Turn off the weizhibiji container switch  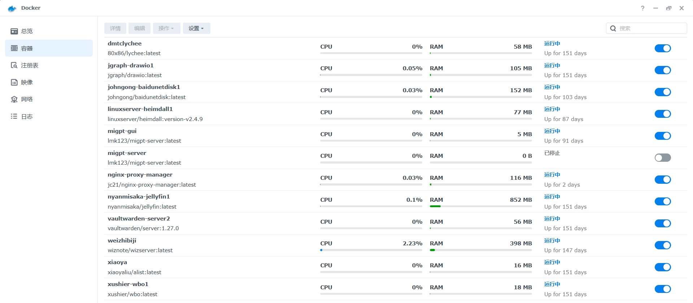pos(663,245)
